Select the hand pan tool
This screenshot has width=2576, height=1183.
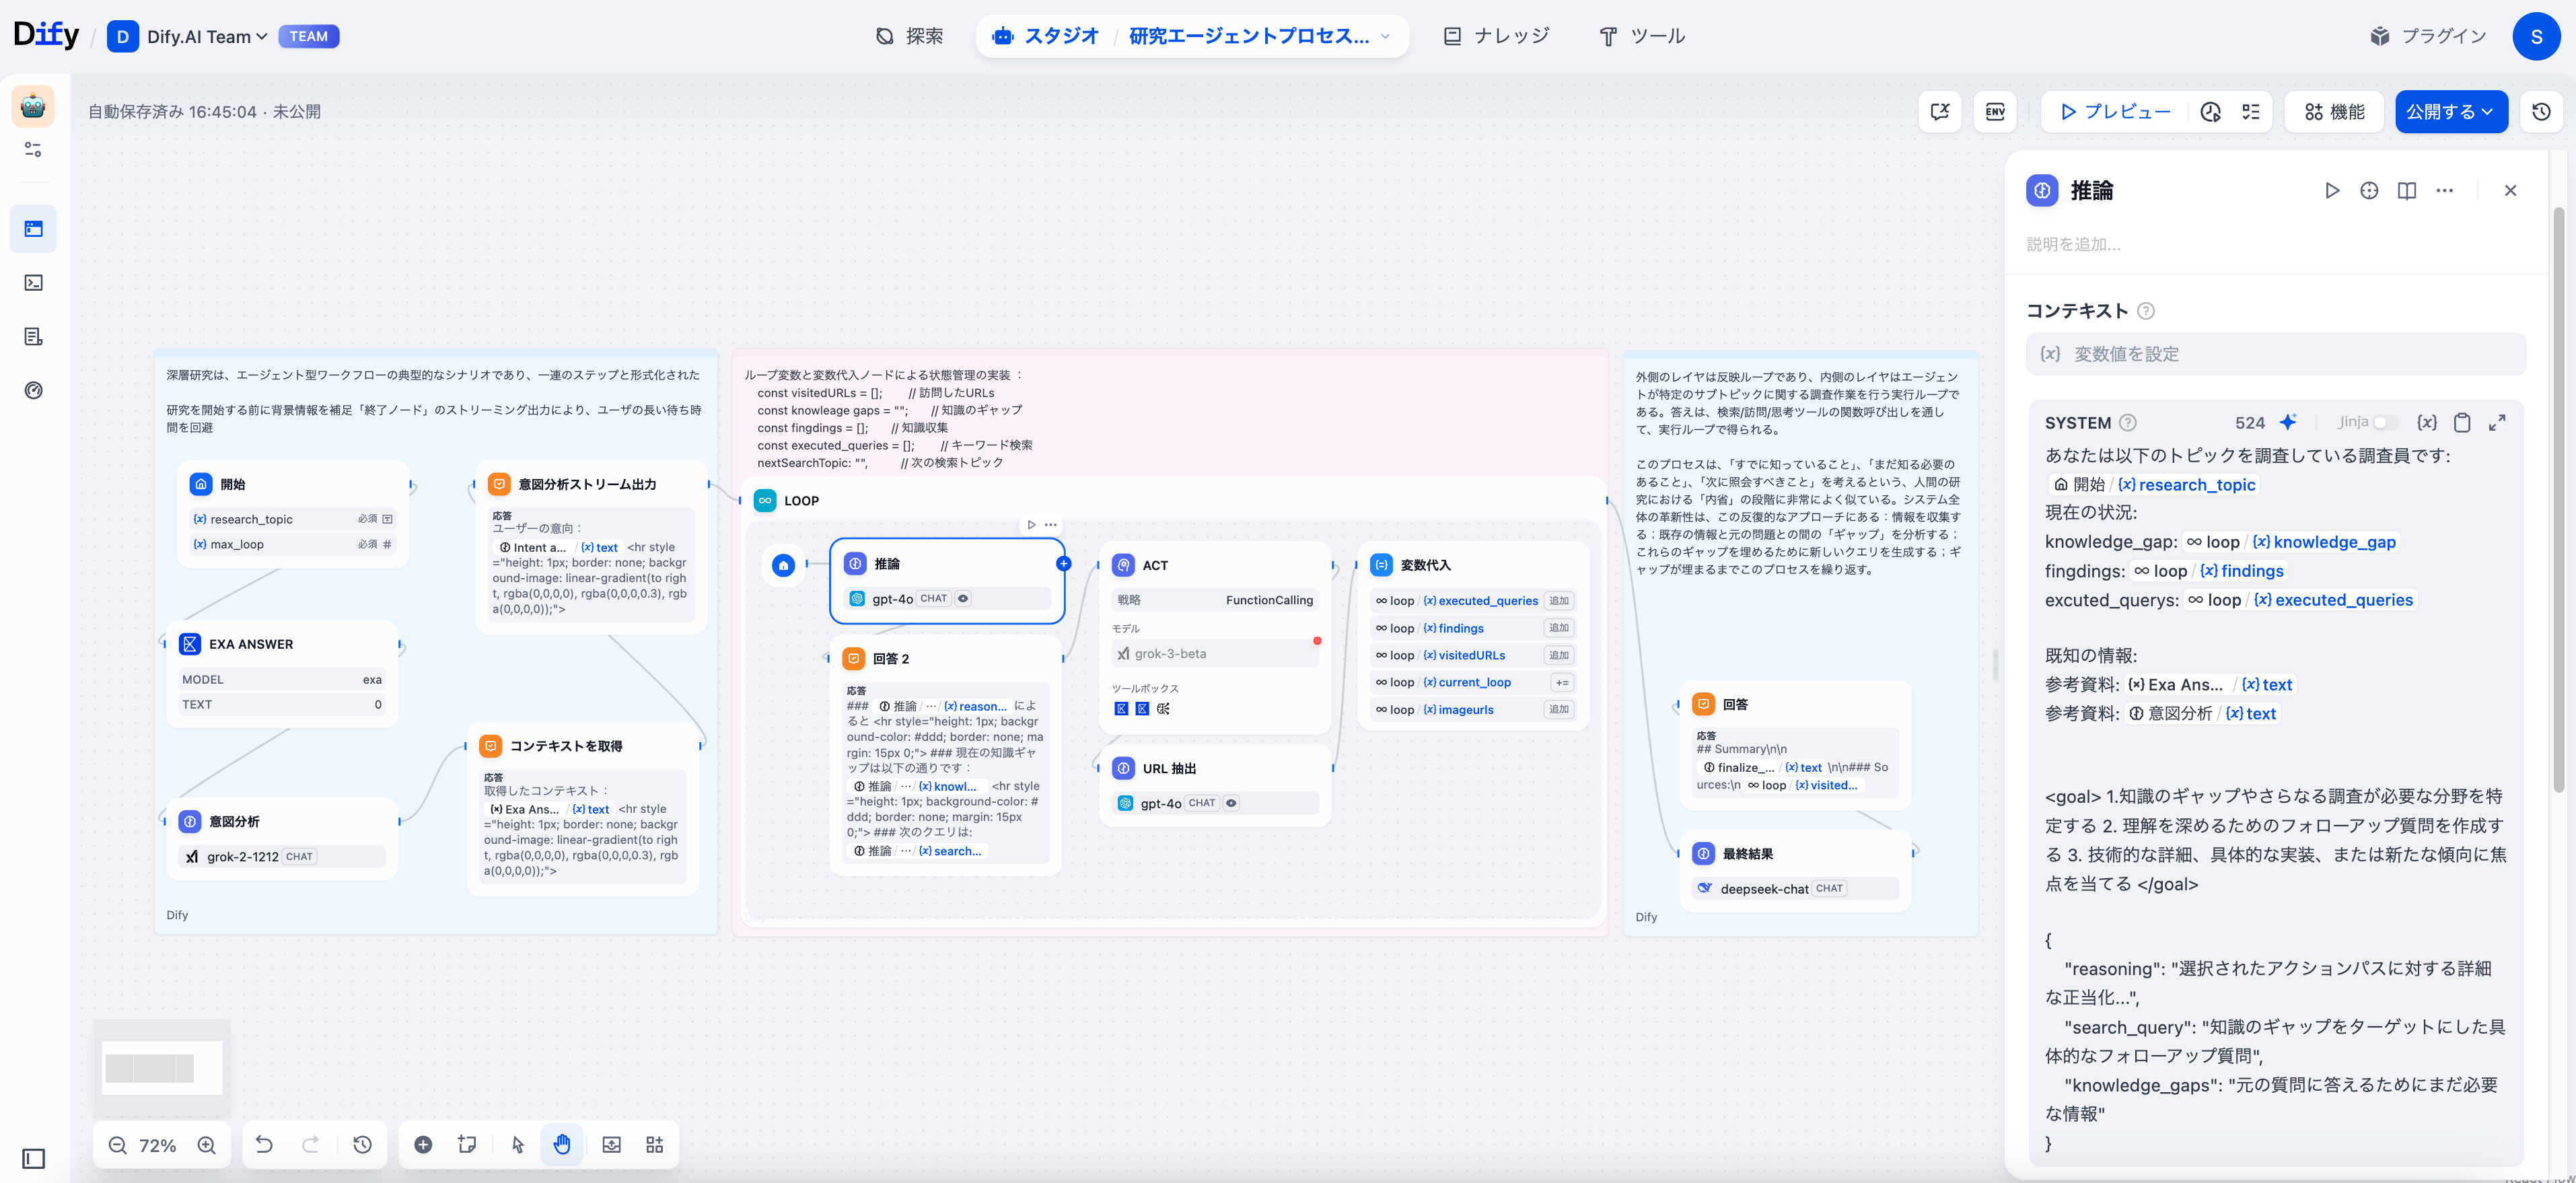pyautogui.click(x=562, y=1144)
